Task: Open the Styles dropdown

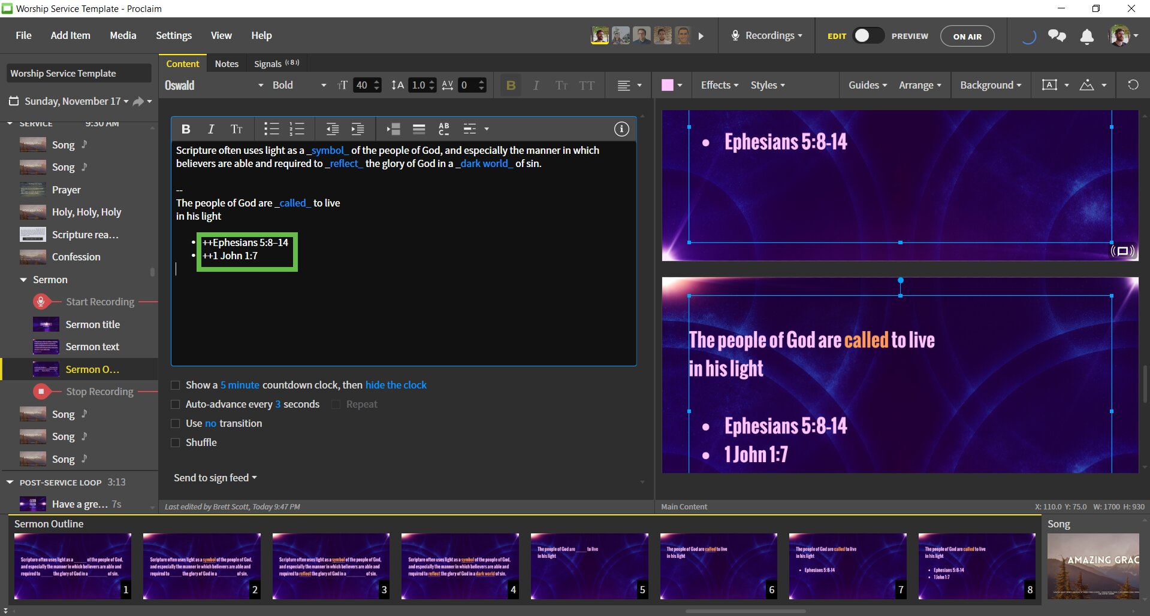Action: click(x=768, y=85)
